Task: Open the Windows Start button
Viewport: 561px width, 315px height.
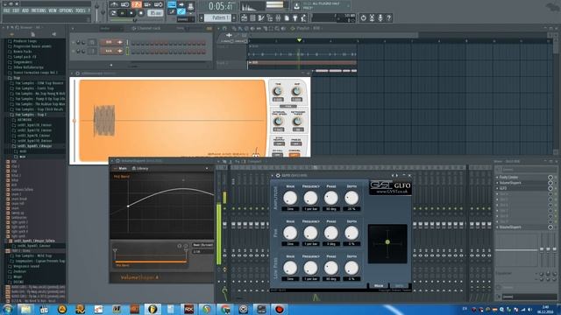Action: pyautogui.click(x=7, y=309)
